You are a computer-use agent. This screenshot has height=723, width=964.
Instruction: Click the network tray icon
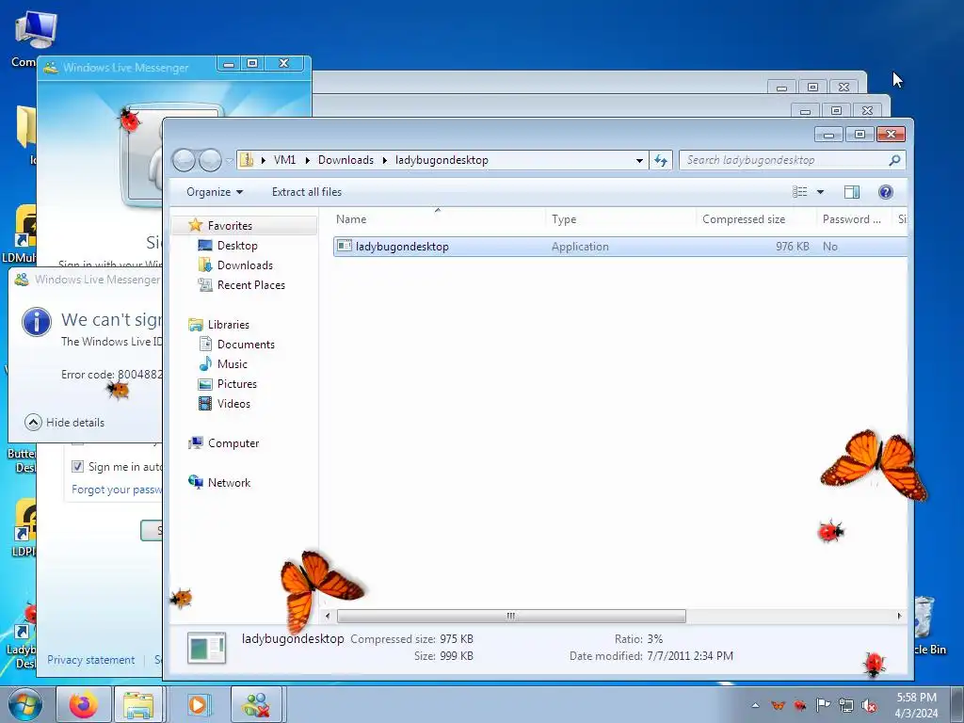846,705
